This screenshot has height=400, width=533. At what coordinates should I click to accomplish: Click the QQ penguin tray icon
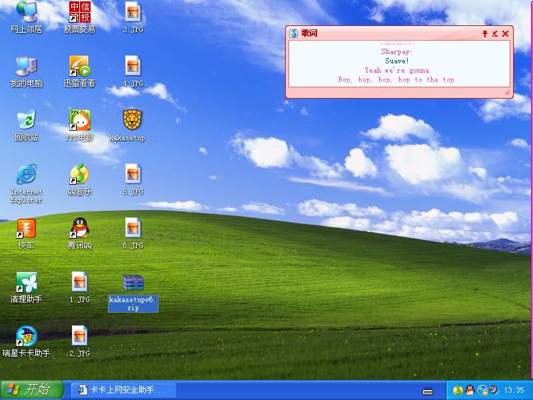(470, 390)
